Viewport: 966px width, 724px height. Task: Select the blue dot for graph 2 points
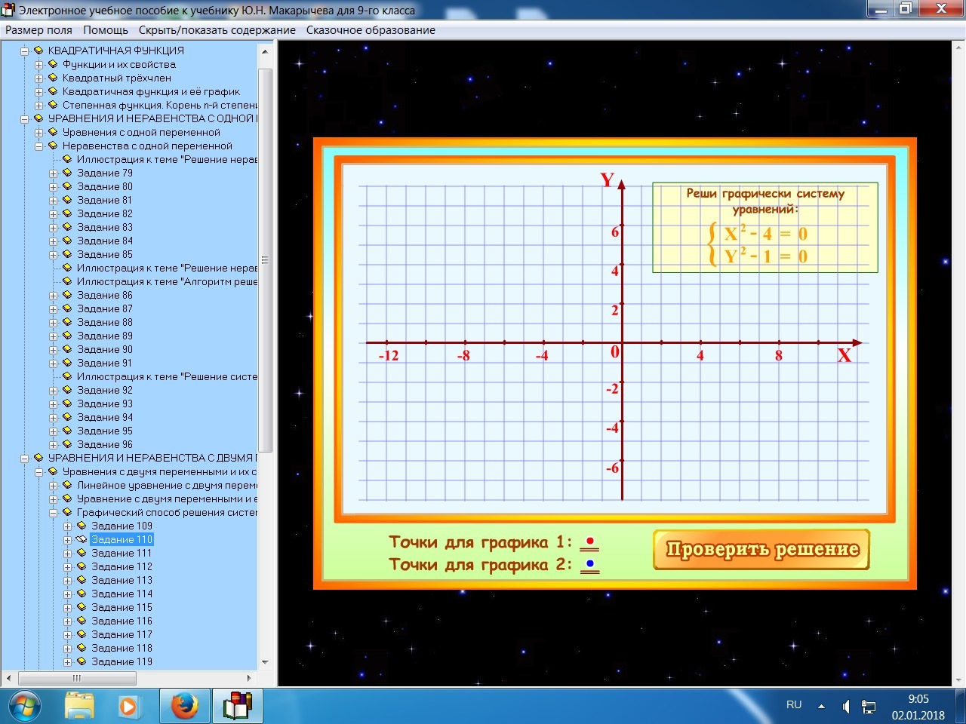[x=590, y=563]
